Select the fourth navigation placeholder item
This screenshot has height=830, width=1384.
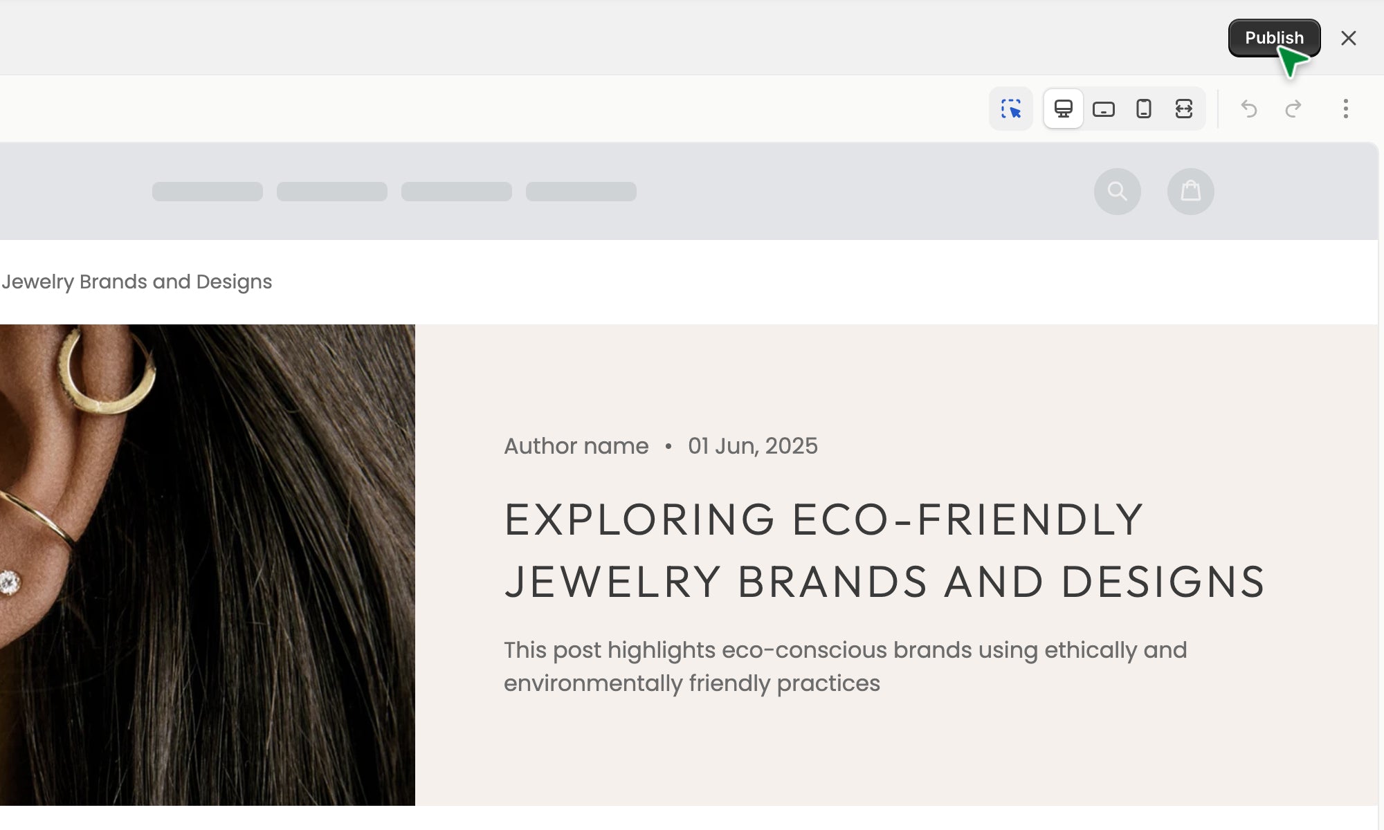tap(581, 192)
